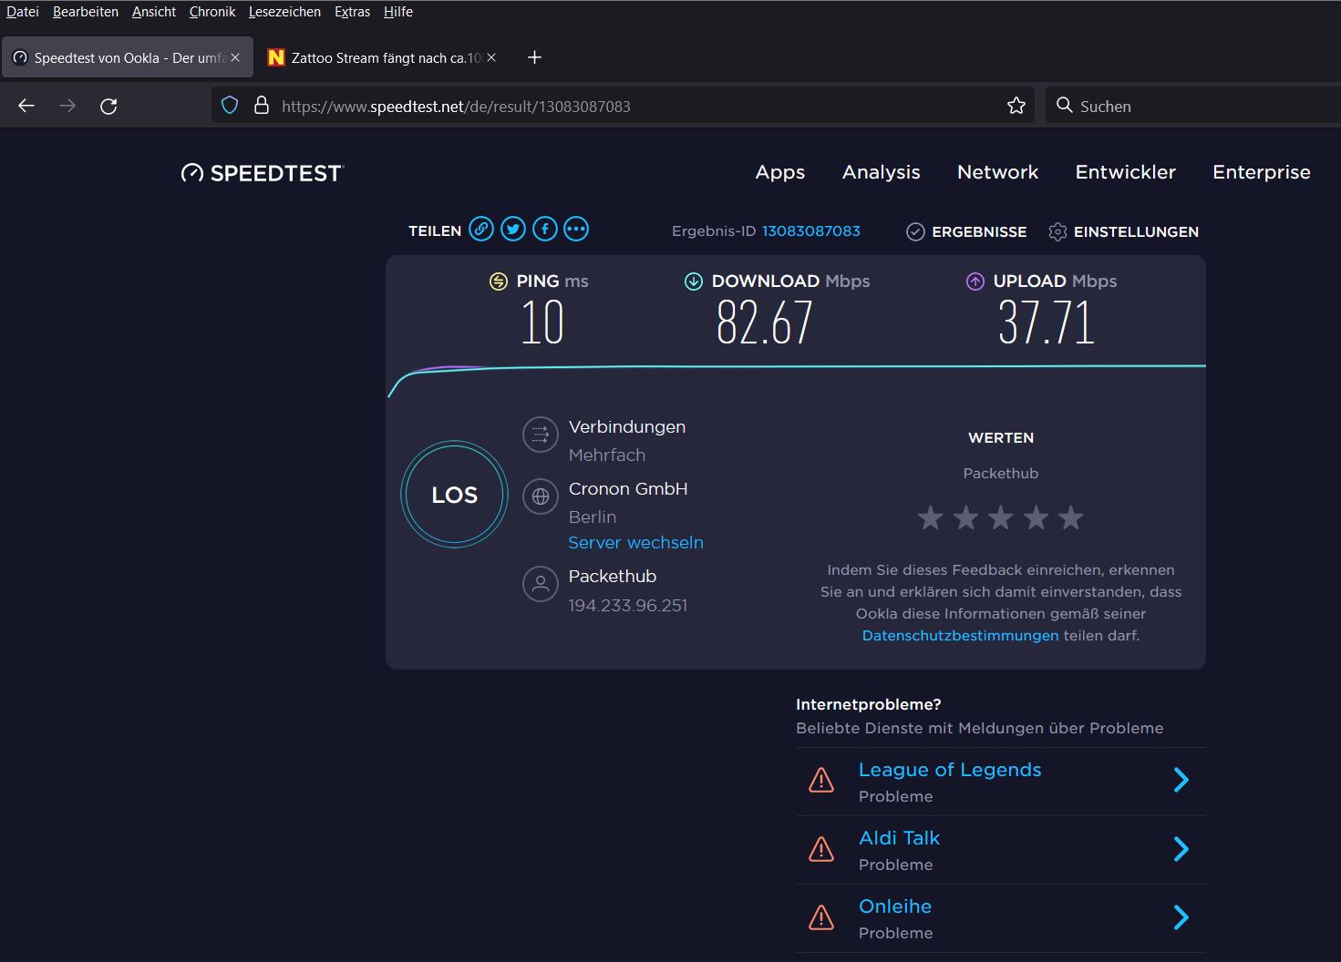The width and height of the screenshot is (1341, 962).
Task: Open the Bearbeiten menu
Action: point(86,12)
